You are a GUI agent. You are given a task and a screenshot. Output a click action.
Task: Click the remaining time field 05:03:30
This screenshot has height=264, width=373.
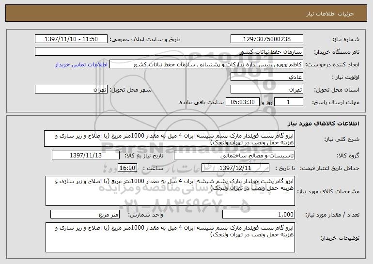tap(242, 102)
